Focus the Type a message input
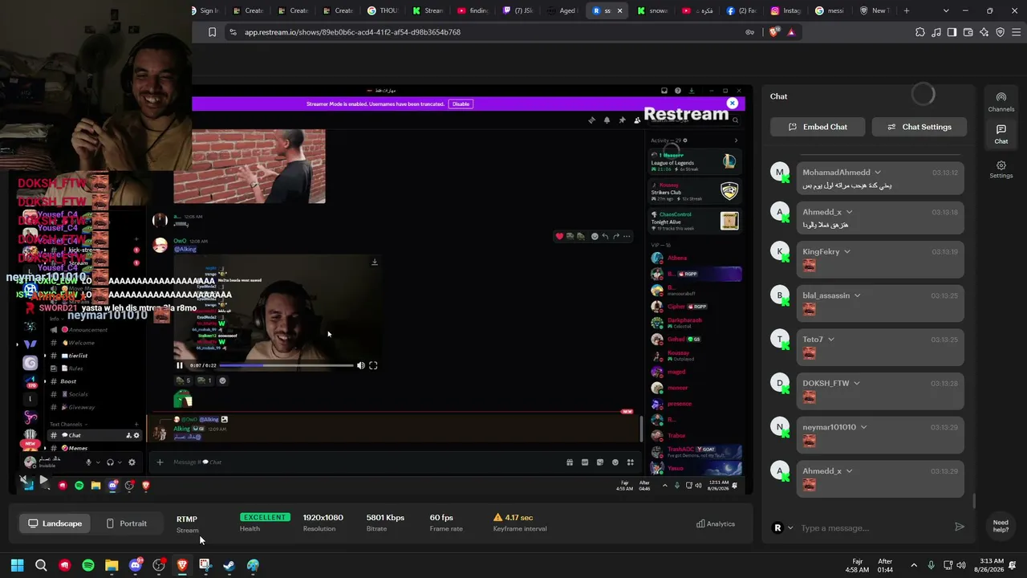The width and height of the screenshot is (1027, 578). [873, 527]
